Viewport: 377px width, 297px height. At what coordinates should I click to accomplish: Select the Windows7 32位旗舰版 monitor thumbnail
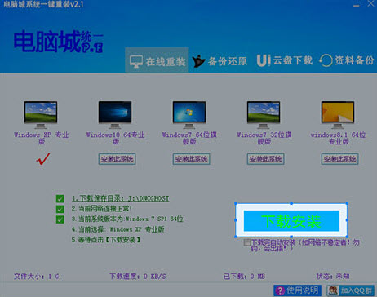coord(264,114)
